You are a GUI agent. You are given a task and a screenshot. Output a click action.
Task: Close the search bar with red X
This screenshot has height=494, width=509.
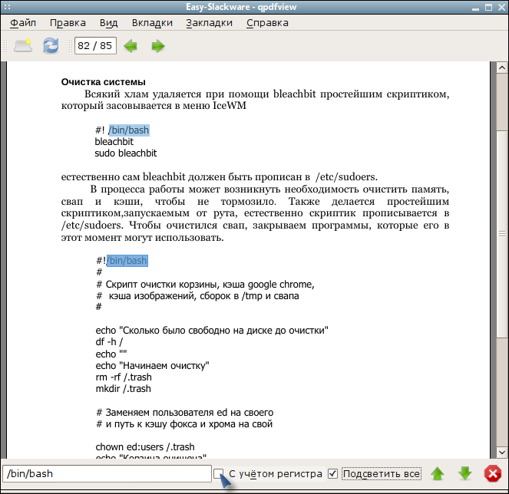pyautogui.click(x=493, y=474)
